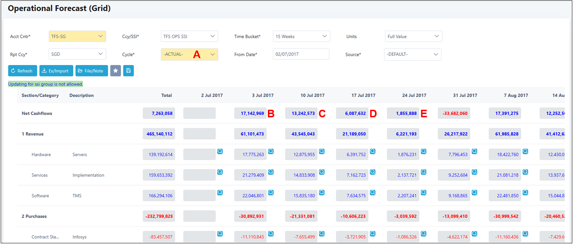
Task: Click the save disk icon button
Action: (x=128, y=71)
